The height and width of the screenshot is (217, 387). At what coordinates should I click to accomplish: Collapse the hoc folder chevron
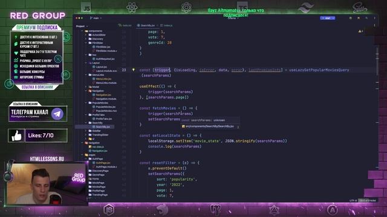coord(86,55)
